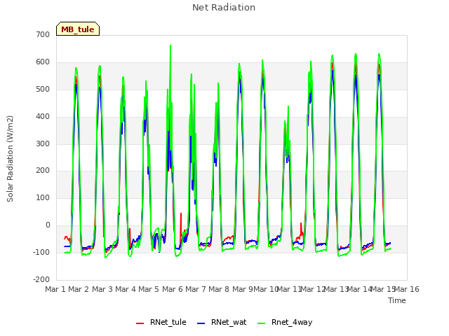Click the 700 y-axis tick label
This screenshot has height=336, width=449.
43,34
